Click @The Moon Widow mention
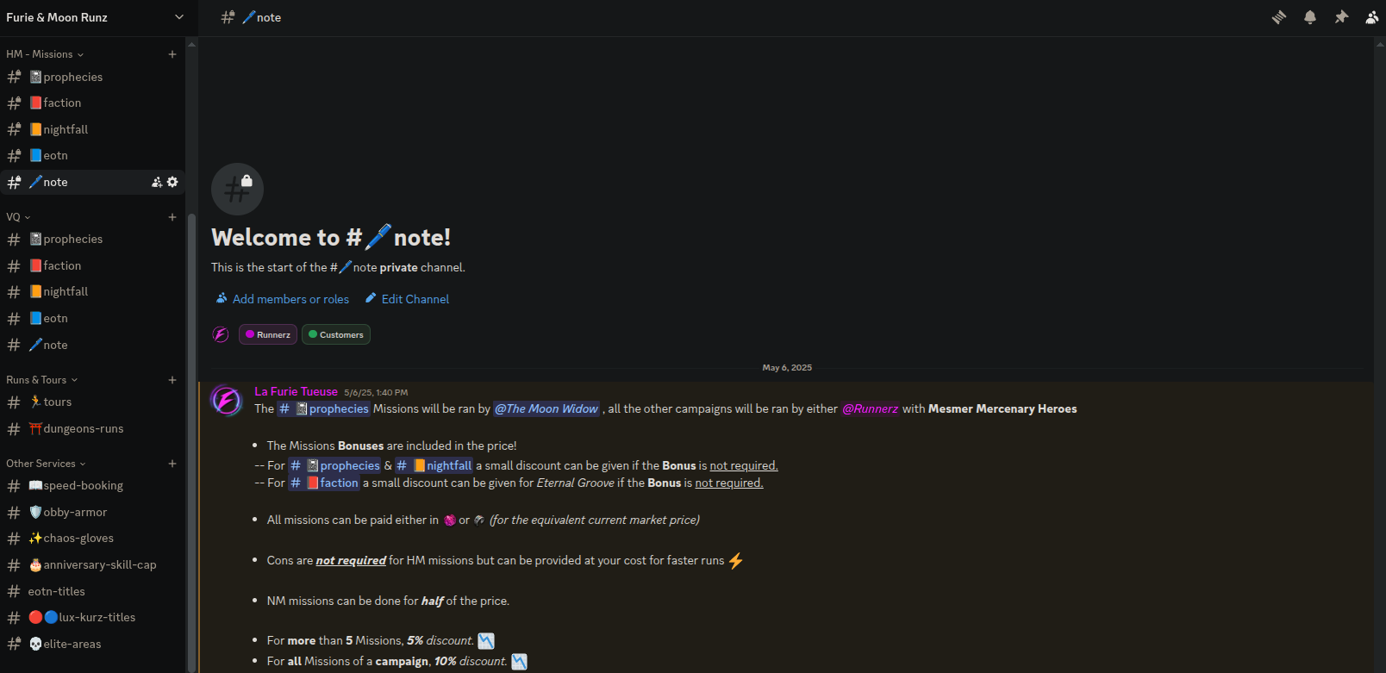 pyautogui.click(x=546, y=409)
